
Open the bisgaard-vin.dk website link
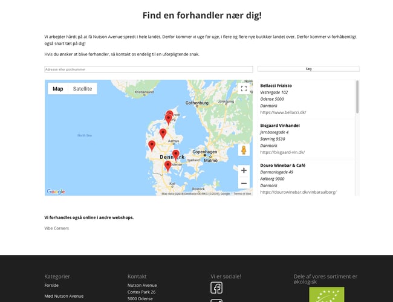tap(282, 152)
